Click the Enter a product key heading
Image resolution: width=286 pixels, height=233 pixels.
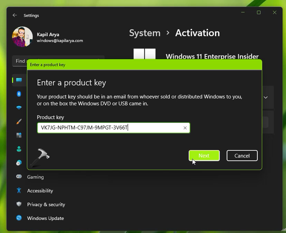[71, 83]
